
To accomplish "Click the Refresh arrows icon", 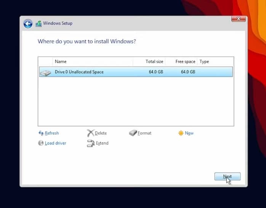I will [x=41, y=133].
